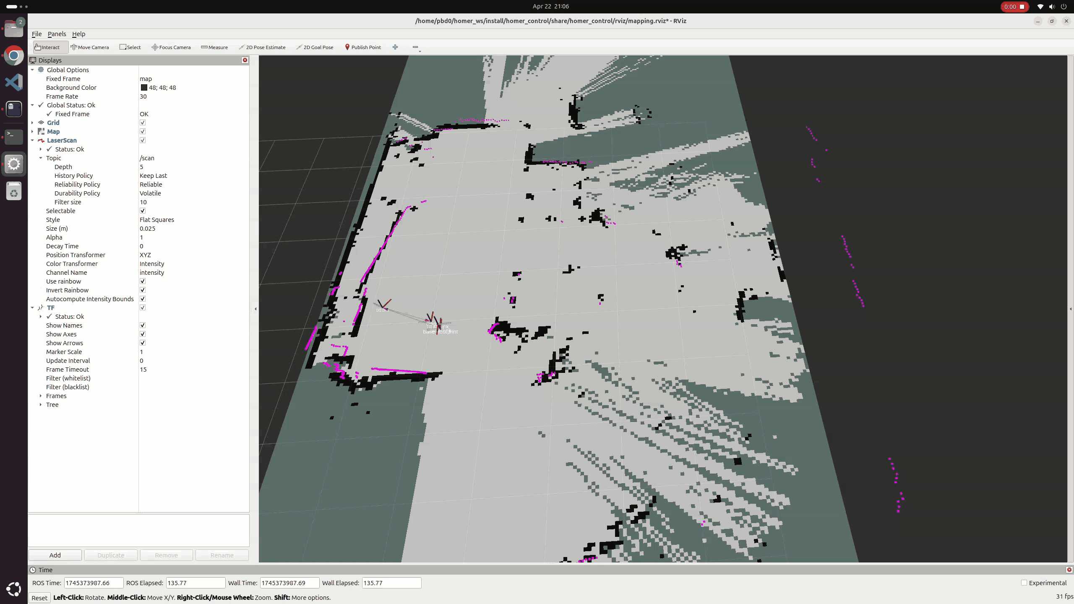The height and width of the screenshot is (604, 1074).
Task: Toggle the Selectable checkbox
Action: (143, 211)
